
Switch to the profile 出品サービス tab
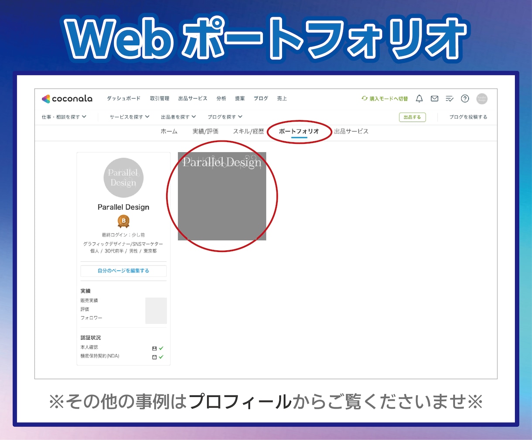[351, 131]
